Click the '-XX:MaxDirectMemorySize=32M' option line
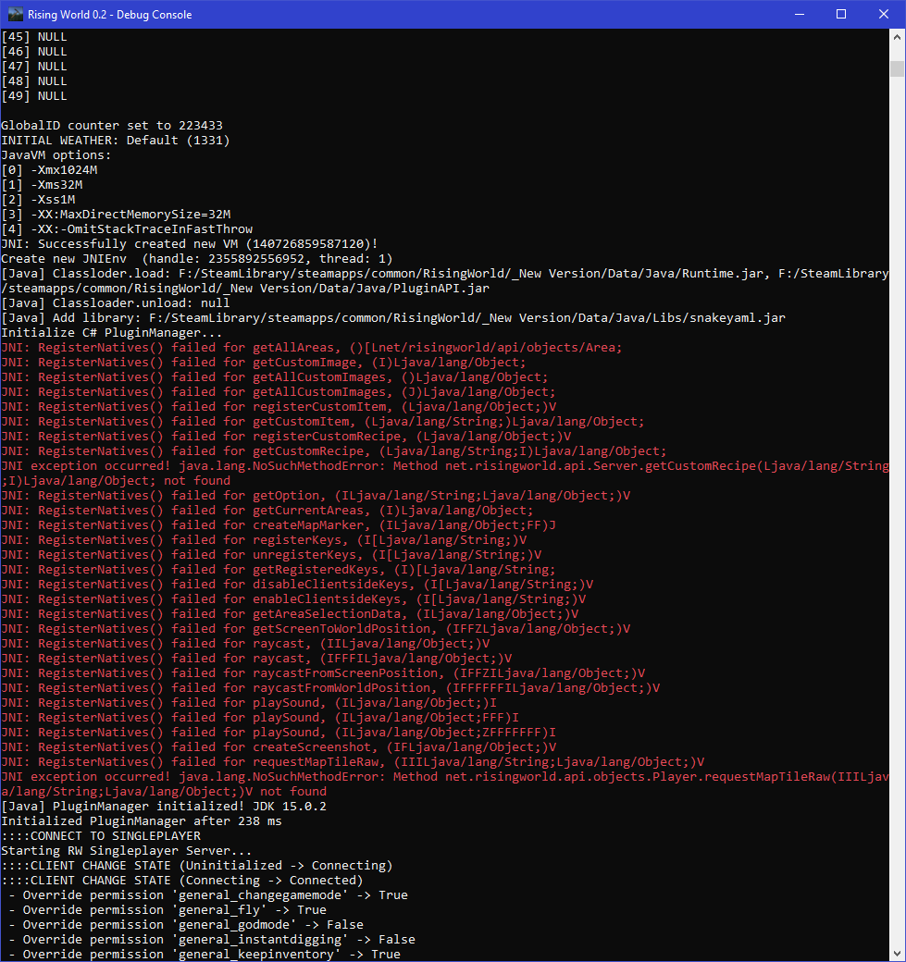This screenshot has width=906, height=962. pos(116,215)
